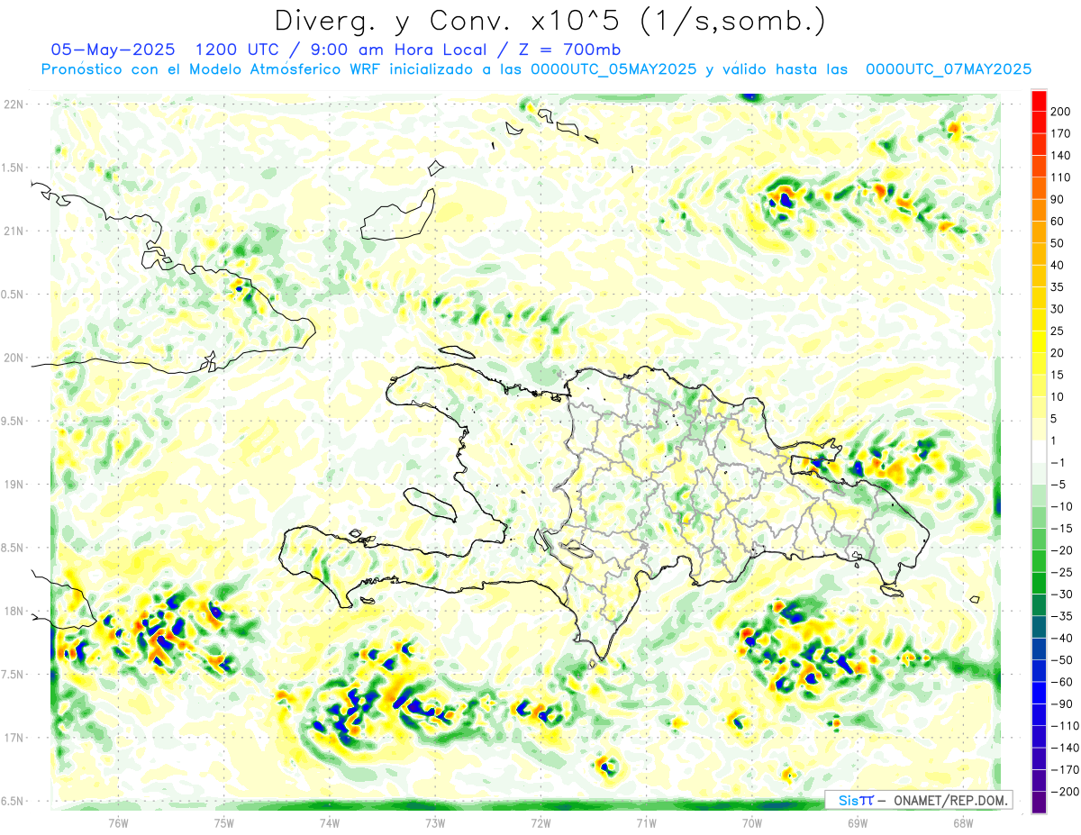Click the title 'Diverg. y Conv. x10^5 (1/s,somb.)'
Image resolution: width=1081 pixels, height=835 pixels.
pos(550,20)
